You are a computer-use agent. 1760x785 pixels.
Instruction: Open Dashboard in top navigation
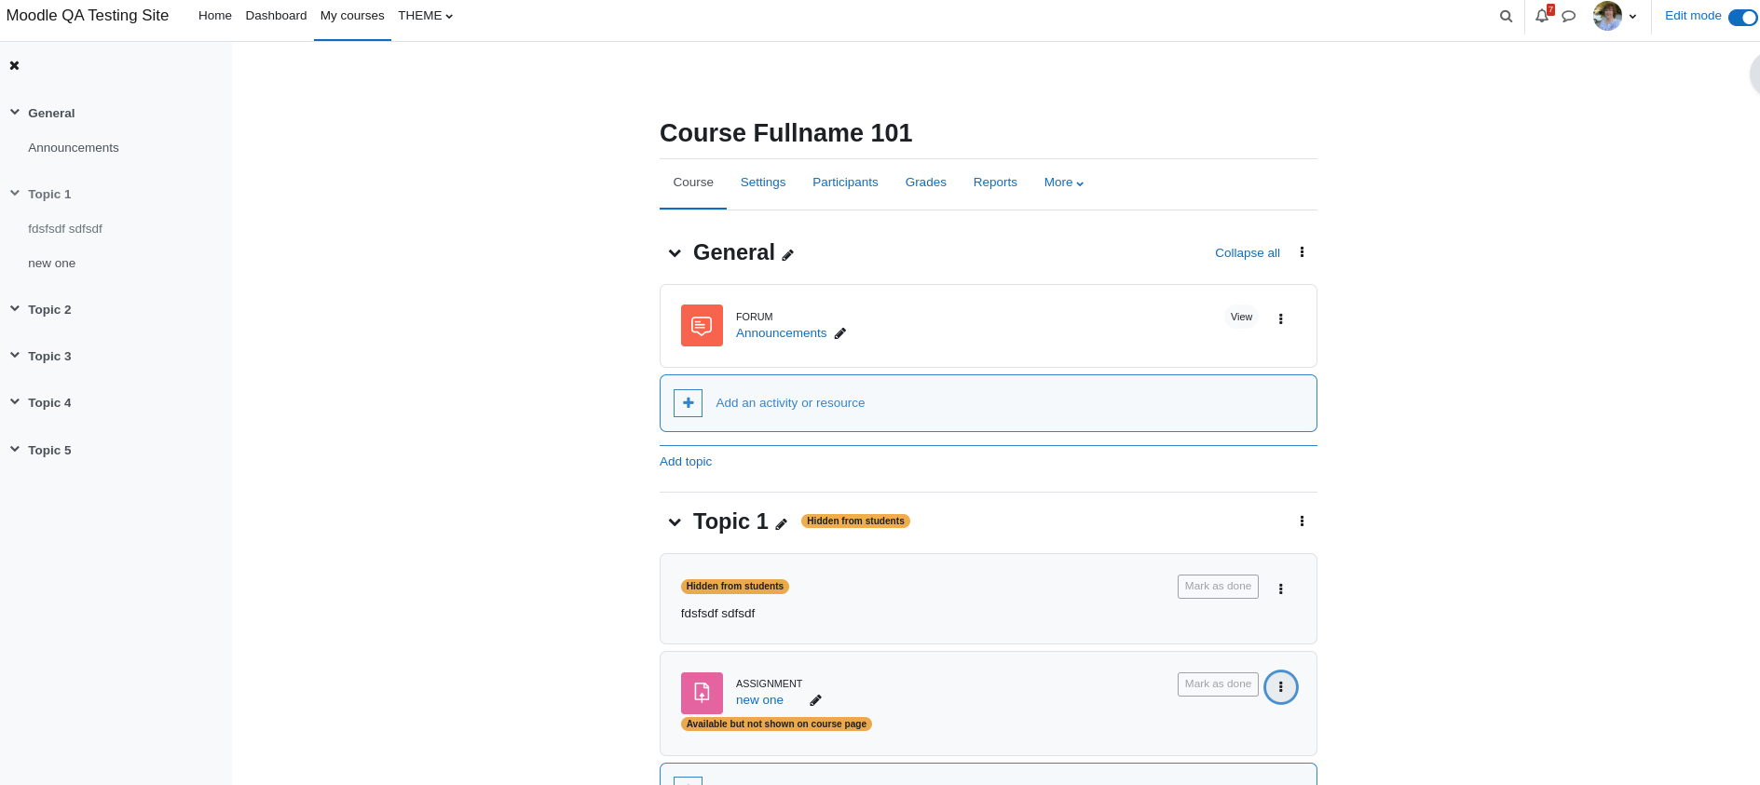(276, 16)
